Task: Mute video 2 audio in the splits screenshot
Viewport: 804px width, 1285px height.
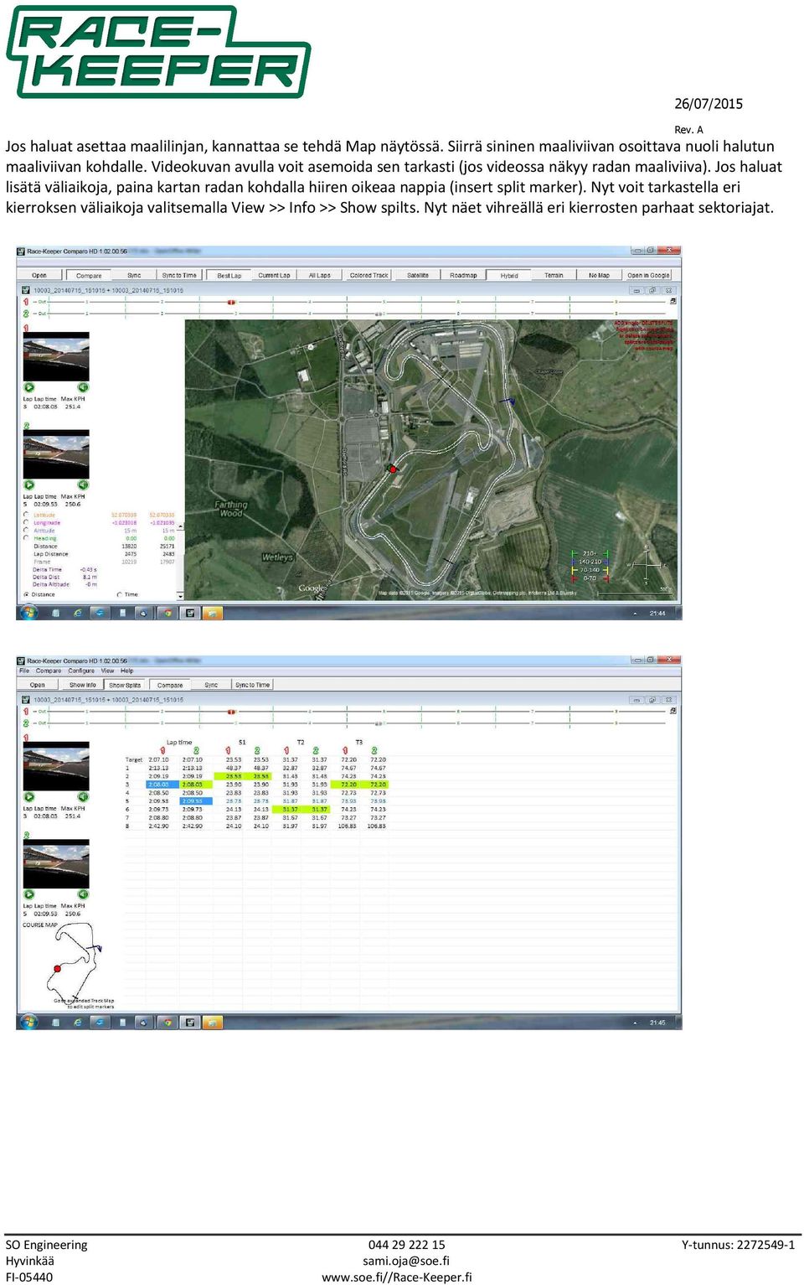Action: (x=83, y=894)
